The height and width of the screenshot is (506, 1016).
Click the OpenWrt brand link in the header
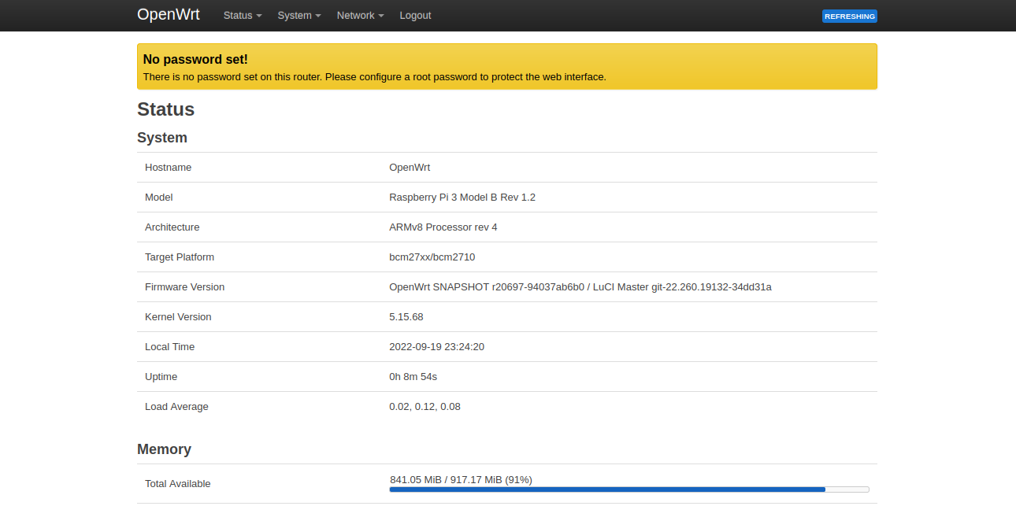pos(169,15)
